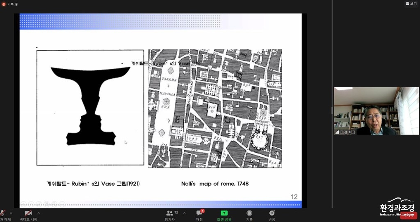This screenshot has height=222, width=420.
Task: Click the next-slide arrow in slideshow controls
Action: coord(31,204)
